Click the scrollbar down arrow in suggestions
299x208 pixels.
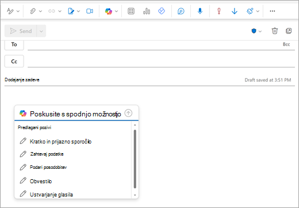point(135,195)
